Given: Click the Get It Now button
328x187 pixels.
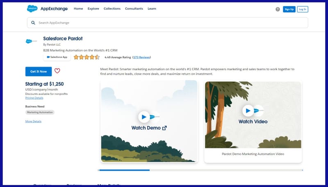Looking at the screenshot, I should [39, 72].
